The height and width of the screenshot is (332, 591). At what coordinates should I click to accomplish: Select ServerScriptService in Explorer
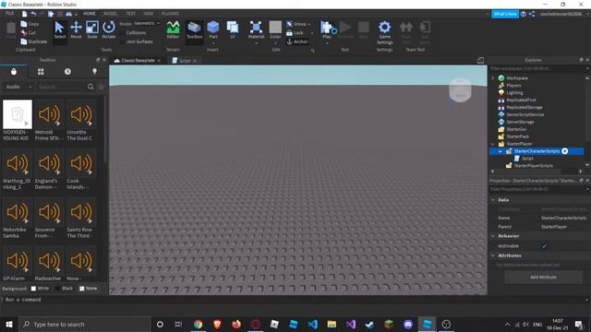[x=525, y=114]
